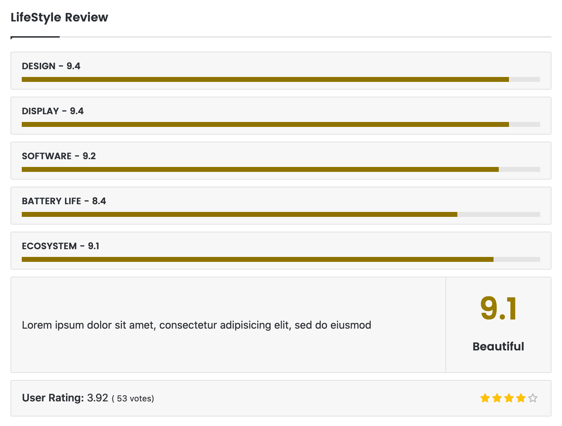
Task: Click the BATTERY LIFE - 8.4 label
Action: click(64, 201)
